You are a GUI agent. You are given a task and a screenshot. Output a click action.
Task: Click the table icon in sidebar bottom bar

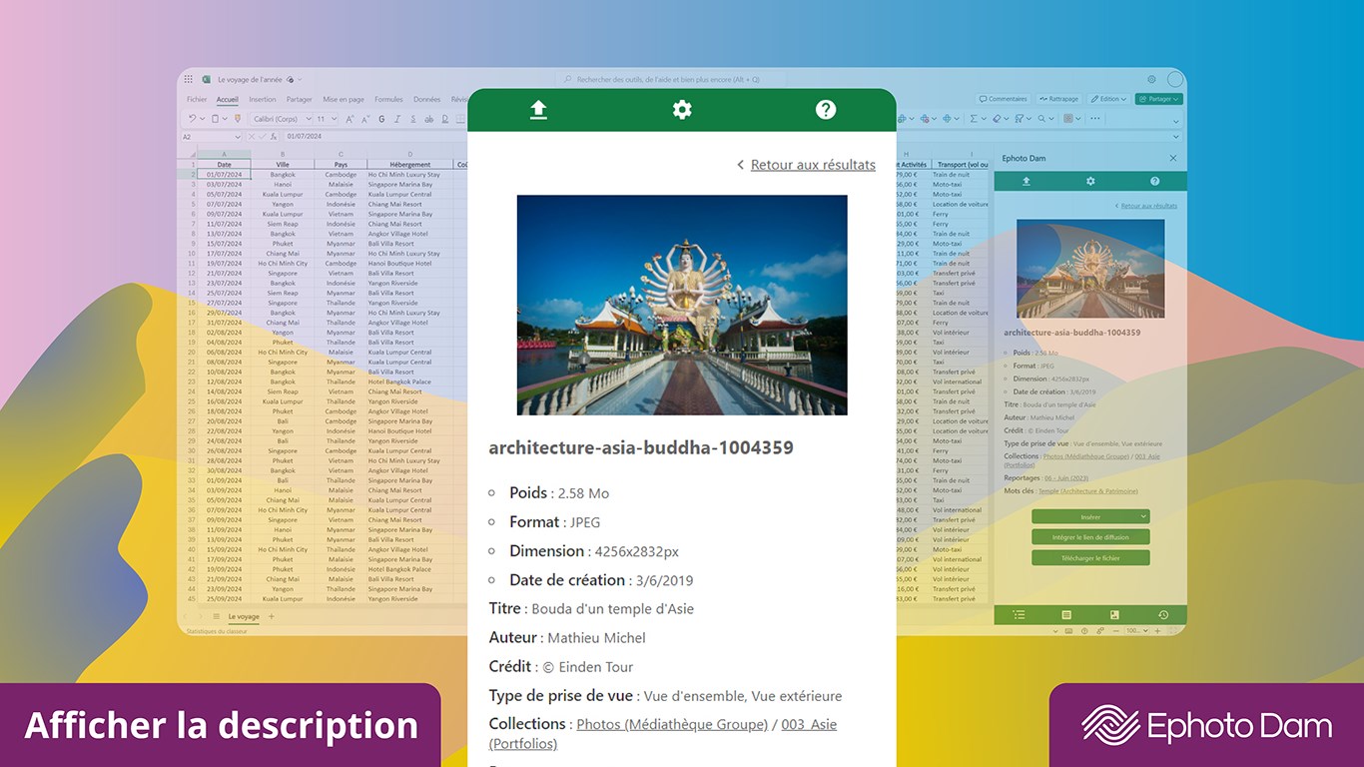point(1066,614)
